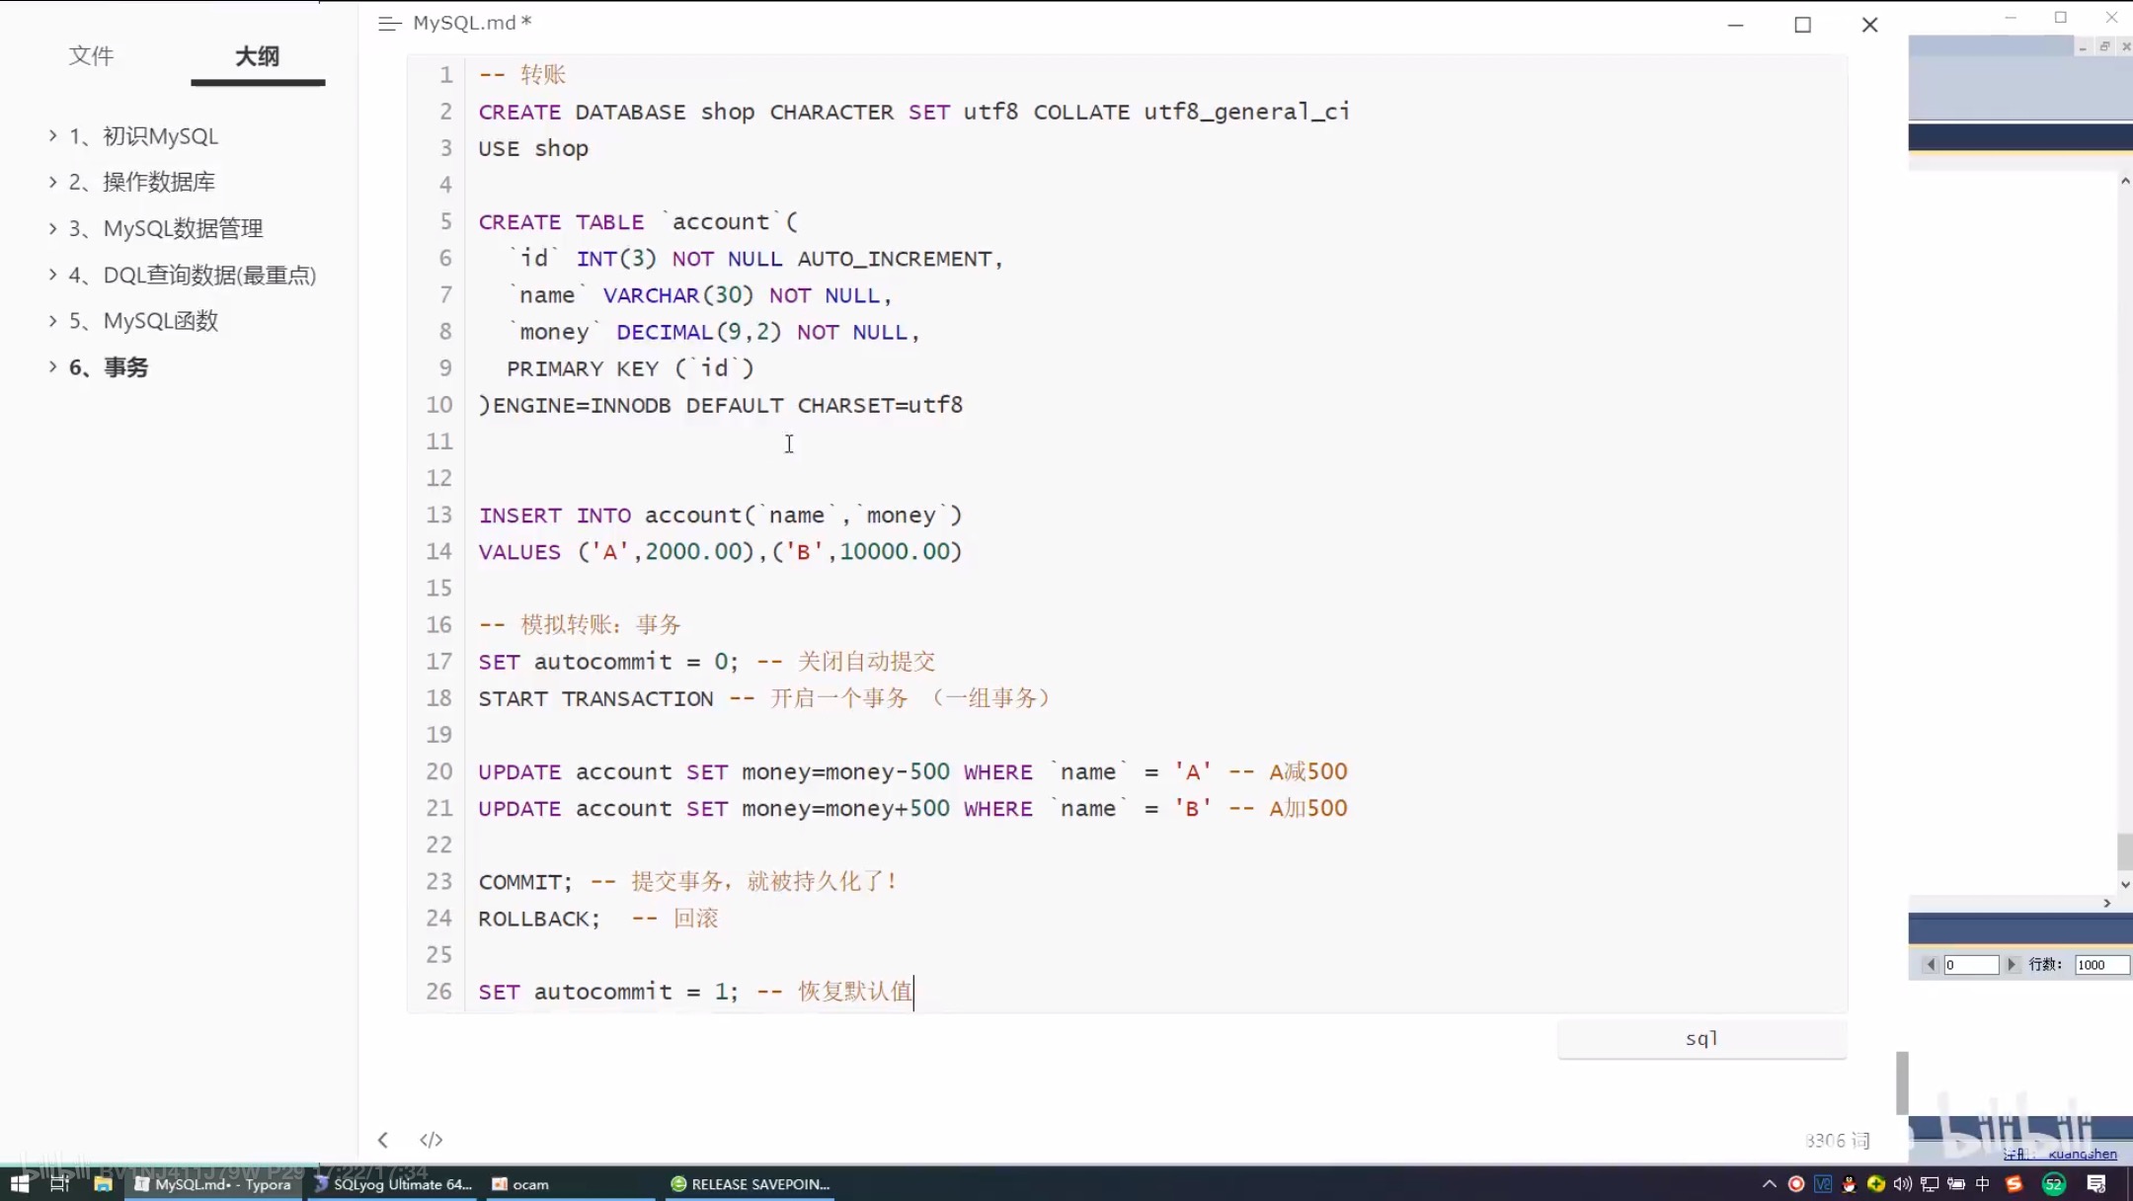Expand the 事务 outline section
This screenshot has height=1201, width=2133.
coord(52,366)
